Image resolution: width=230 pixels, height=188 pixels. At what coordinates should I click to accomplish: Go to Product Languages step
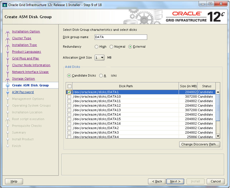tap(26, 52)
